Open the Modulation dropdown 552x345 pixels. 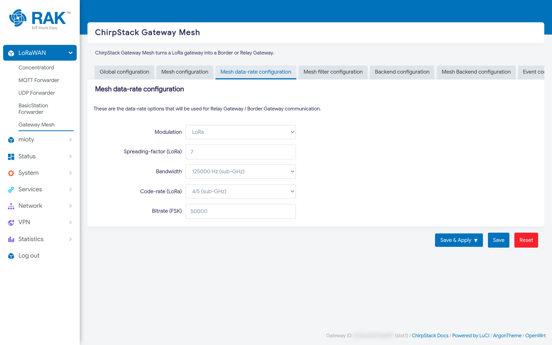241,132
